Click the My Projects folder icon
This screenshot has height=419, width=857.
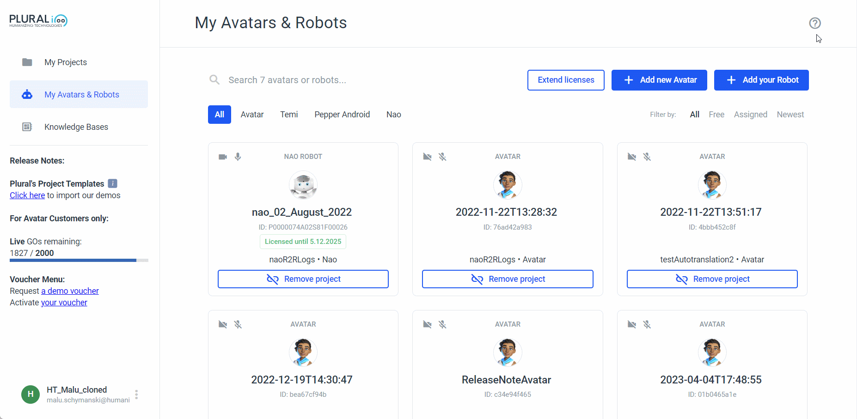coord(27,62)
